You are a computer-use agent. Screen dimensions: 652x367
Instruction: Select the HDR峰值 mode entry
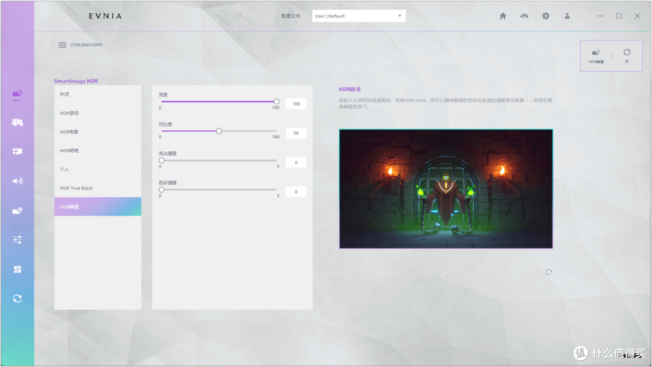tap(98, 206)
